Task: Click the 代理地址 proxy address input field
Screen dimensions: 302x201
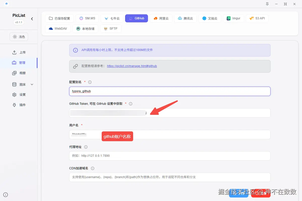Action: 170,156
